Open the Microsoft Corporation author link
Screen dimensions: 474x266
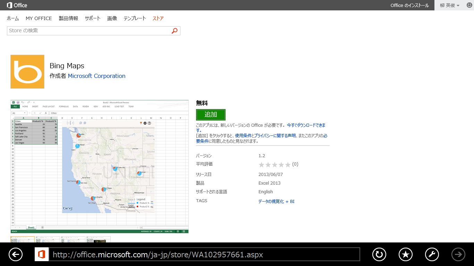tap(96, 76)
